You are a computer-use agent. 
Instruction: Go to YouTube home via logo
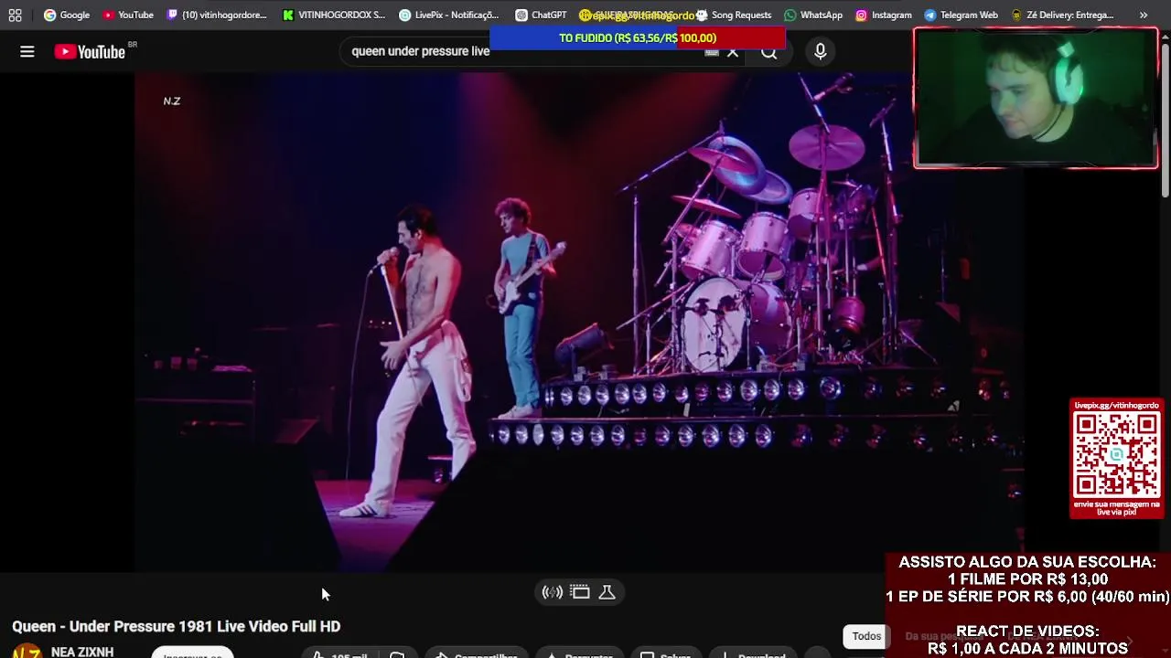pos(90,52)
